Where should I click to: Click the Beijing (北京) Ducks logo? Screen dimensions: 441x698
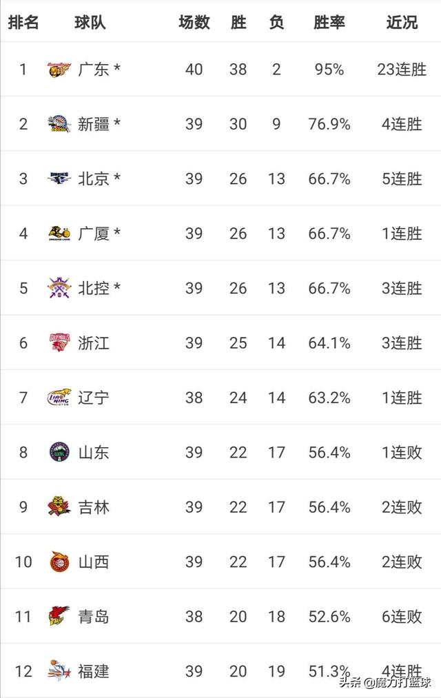[59, 178]
